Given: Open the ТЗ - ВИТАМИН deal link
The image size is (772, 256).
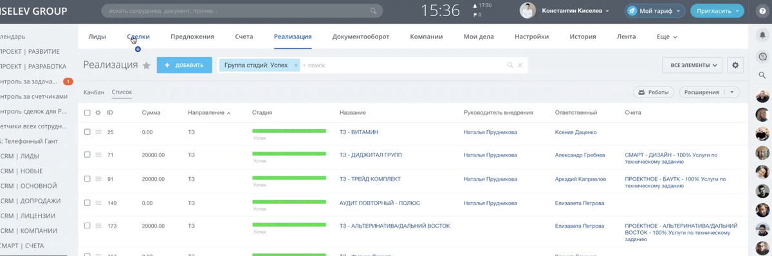Looking at the screenshot, I should pyautogui.click(x=358, y=132).
